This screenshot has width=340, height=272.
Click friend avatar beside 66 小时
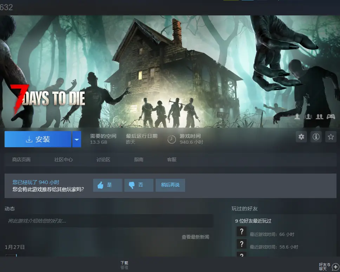point(242,232)
